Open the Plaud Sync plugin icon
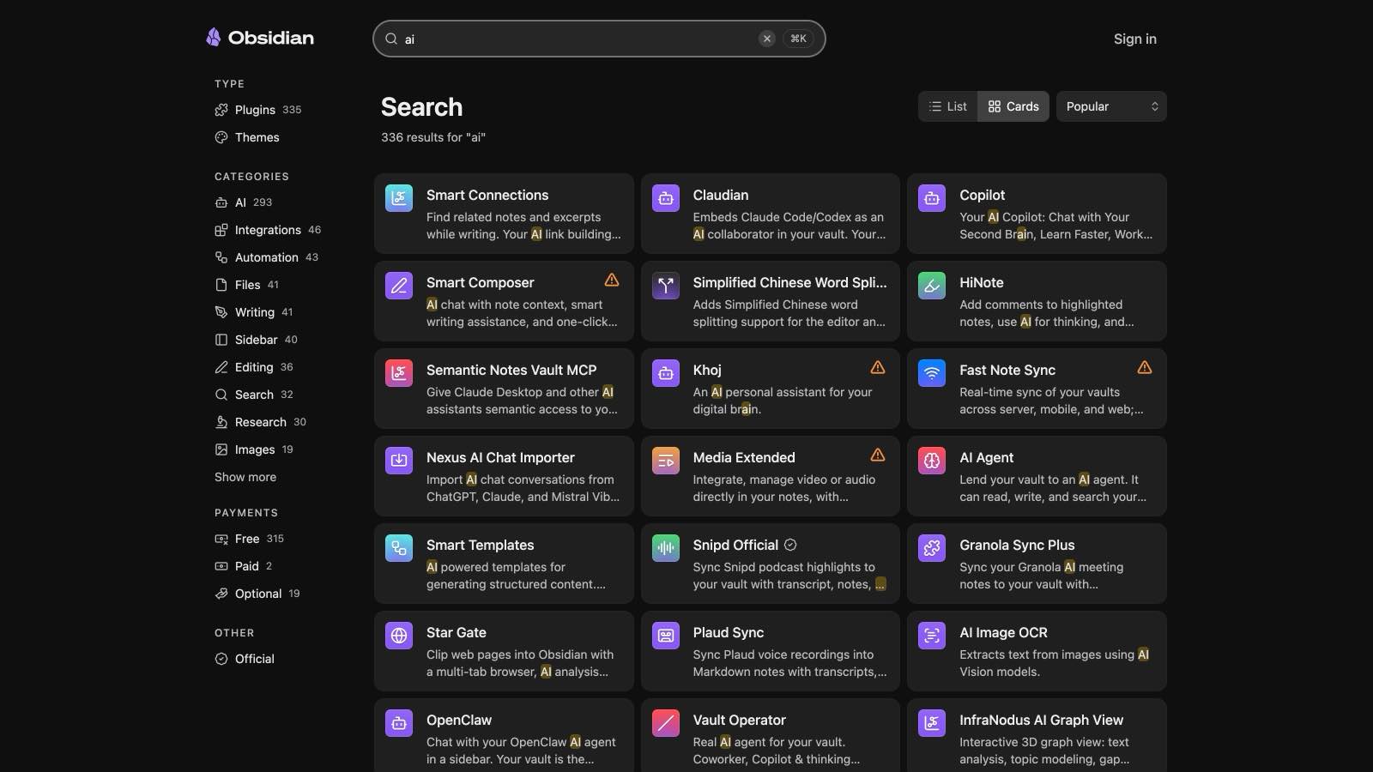This screenshot has height=772, width=1373. 666,636
